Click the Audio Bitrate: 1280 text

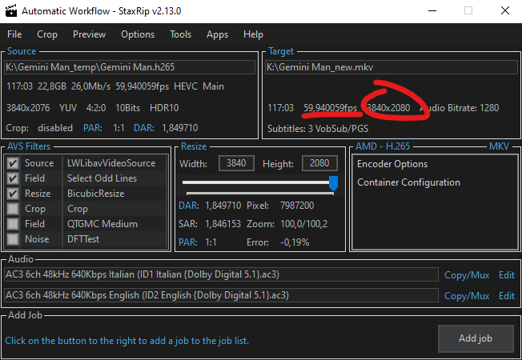pos(459,108)
